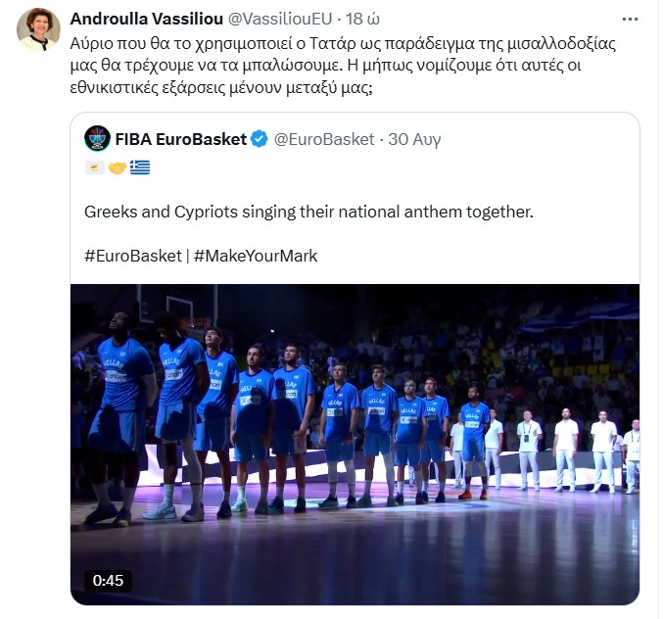Image resolution: width=663 pixels, height=619 pixels.
Task: Click the Cyprus flag emoji
Action: [x=95, y=167]
